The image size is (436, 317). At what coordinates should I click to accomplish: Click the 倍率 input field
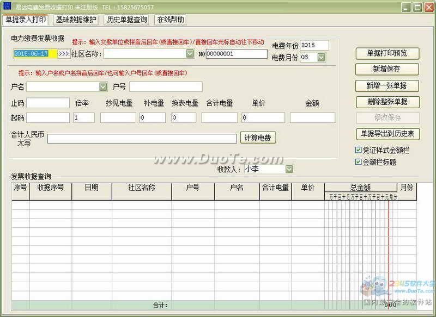84,117
